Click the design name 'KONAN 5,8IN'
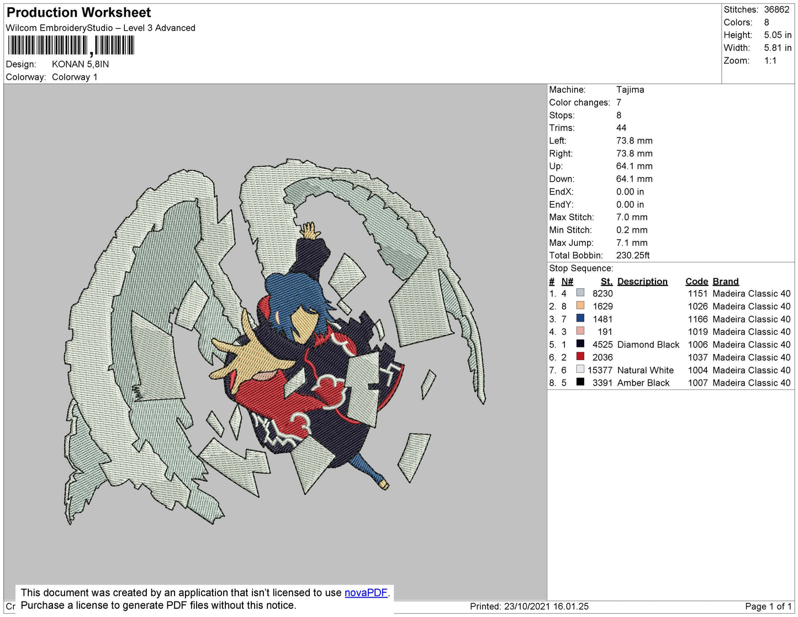Viewport: 798px width, 617px height. click(x=80, y=64)
